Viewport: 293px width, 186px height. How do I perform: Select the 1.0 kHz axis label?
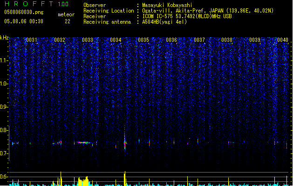pos(4,84)
